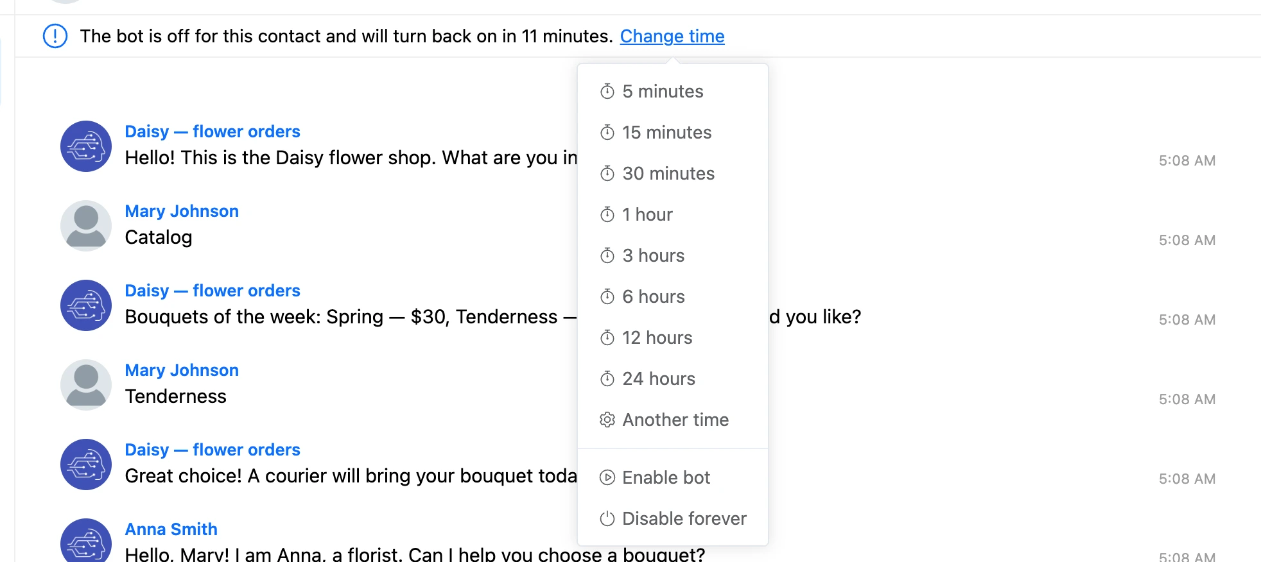
Task: Pick 12 hours in the dropdown
Action: point(673,337)
